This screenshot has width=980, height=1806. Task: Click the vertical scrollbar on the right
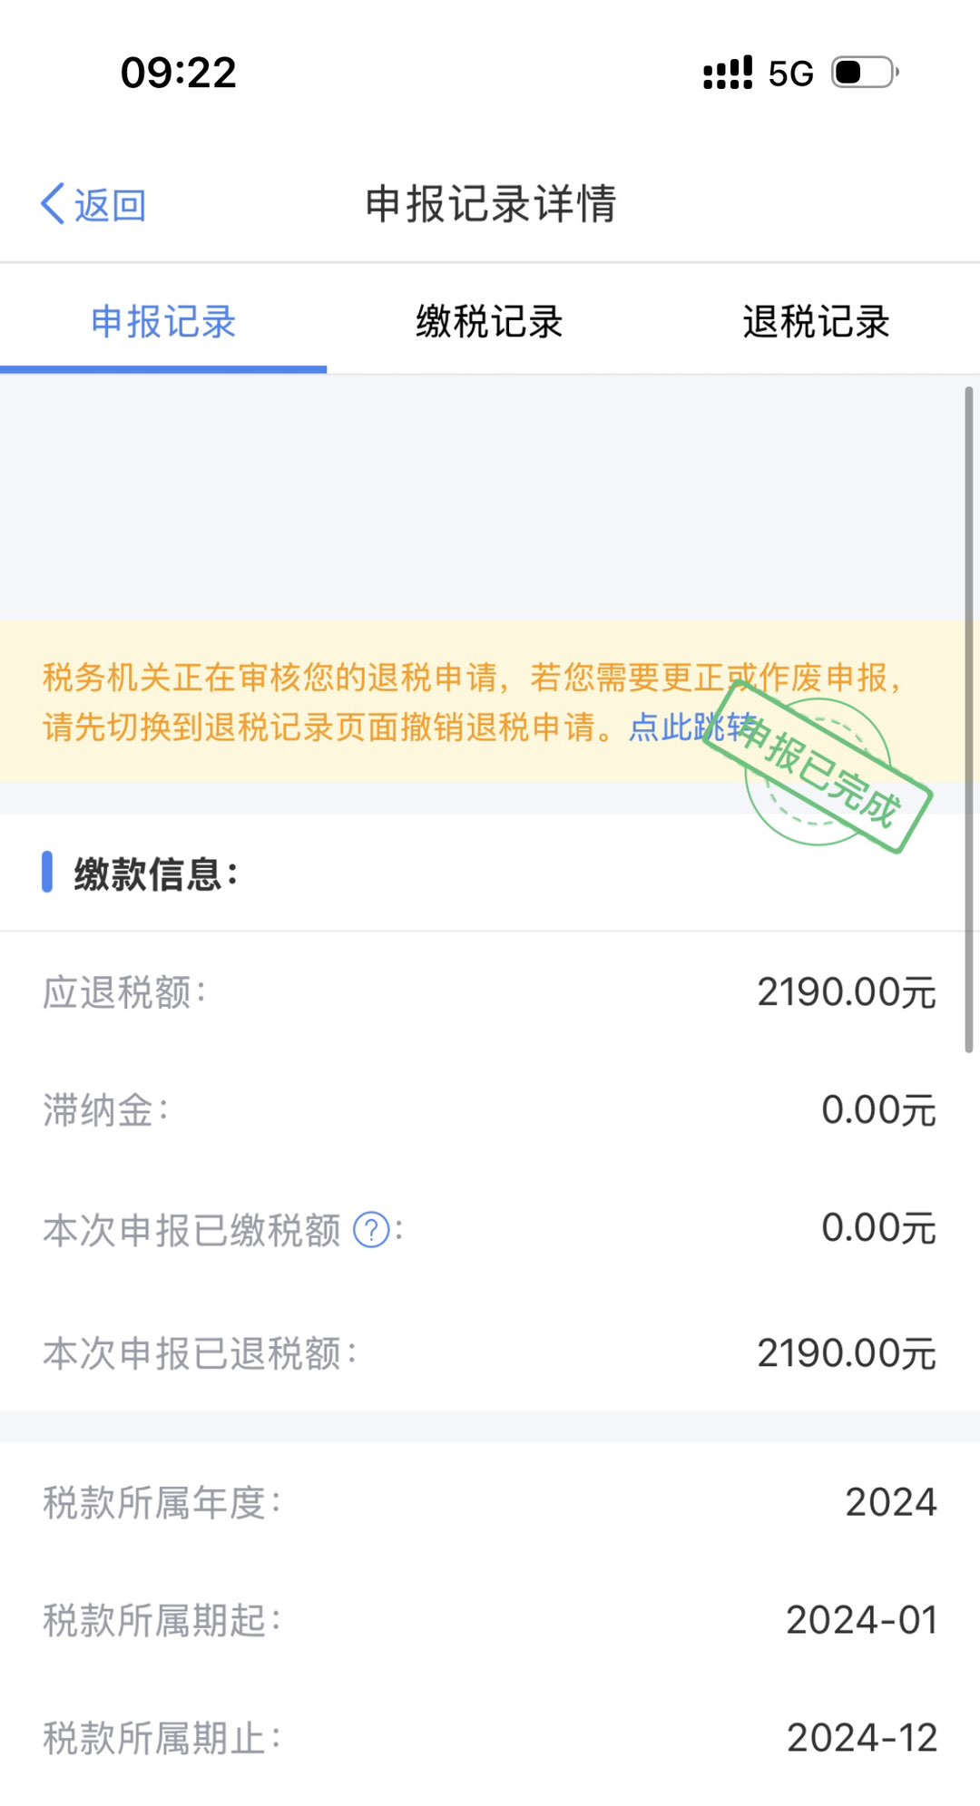pyautogui.click(x=968, y=717)
